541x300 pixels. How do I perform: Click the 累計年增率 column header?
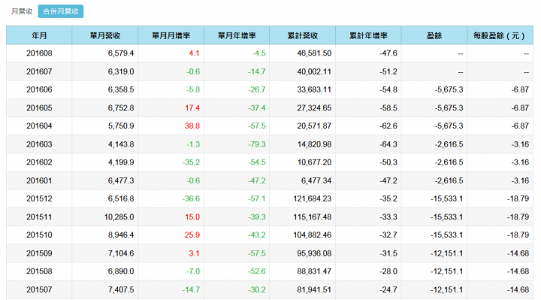coord(368,35)
